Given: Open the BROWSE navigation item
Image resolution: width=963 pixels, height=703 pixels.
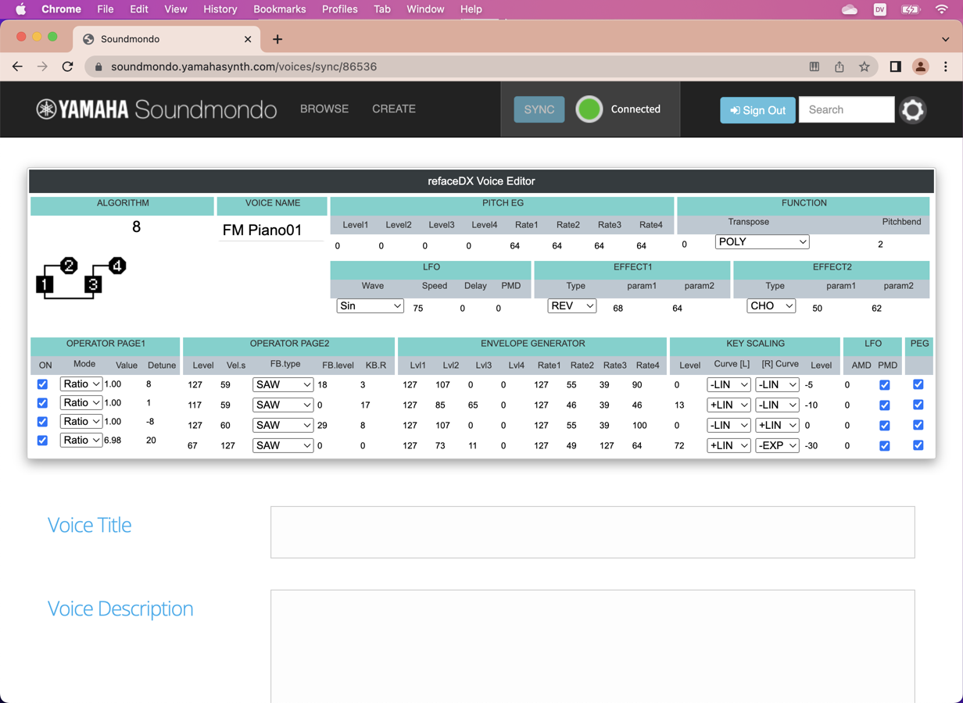Looking at the screenshot, I should [324, 109].
